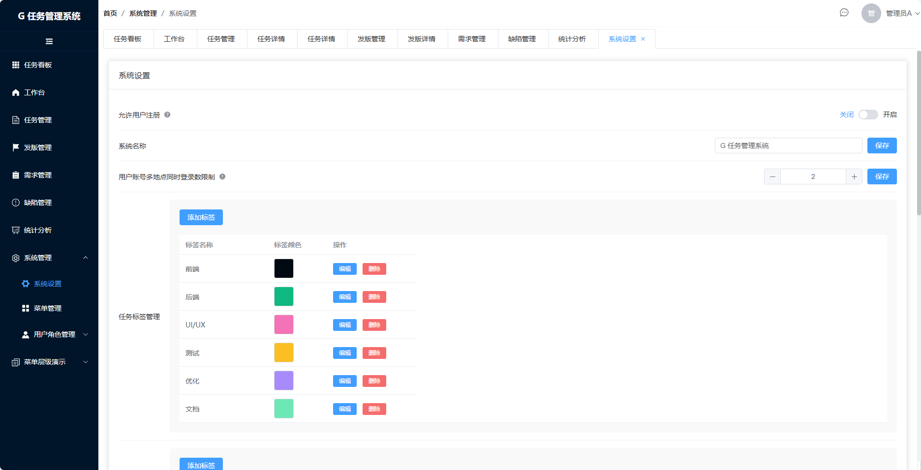Expand the 用户角色管理 submenu chevron

tap(86, 334)
